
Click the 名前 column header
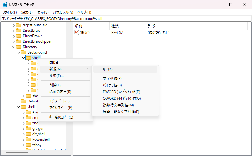[x=91, y=26]
